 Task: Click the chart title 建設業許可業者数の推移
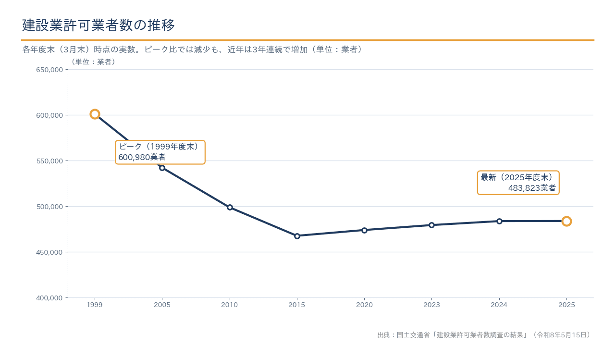(x=98, y=25)
